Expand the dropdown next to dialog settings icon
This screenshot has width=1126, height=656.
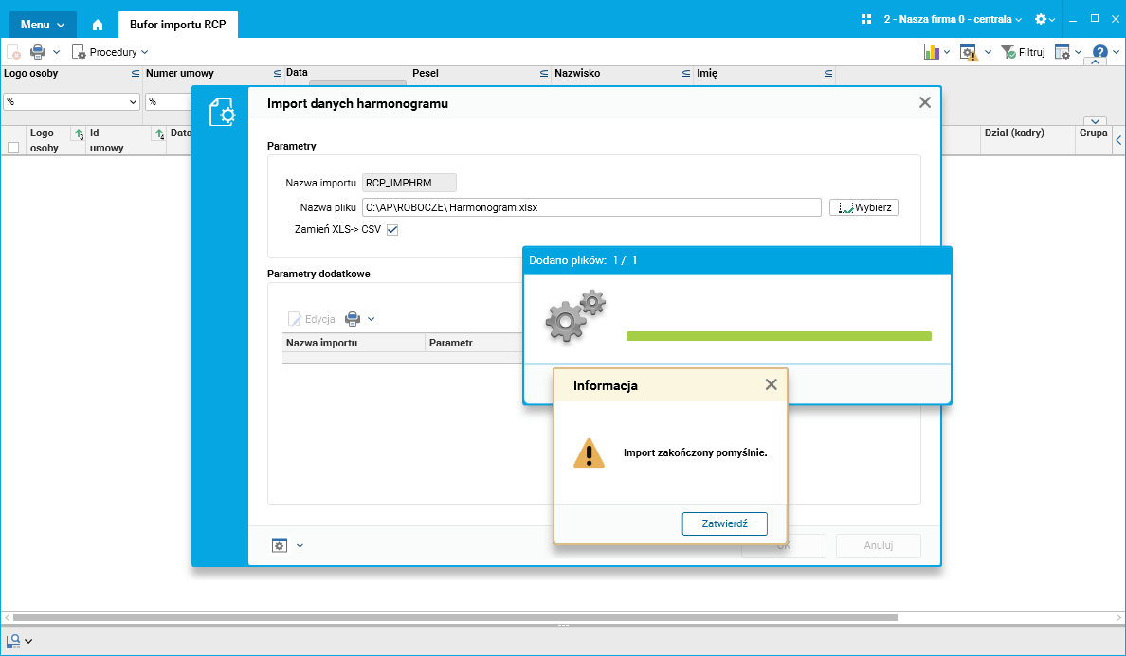300,545
